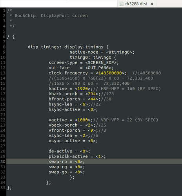Click the hactive value 1920
182x196 pixels.
pyautogui.click(x=82, y=89)
